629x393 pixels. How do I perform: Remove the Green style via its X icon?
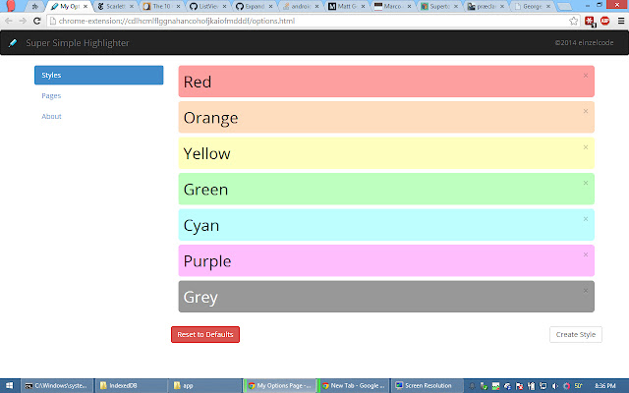(585, 183)
